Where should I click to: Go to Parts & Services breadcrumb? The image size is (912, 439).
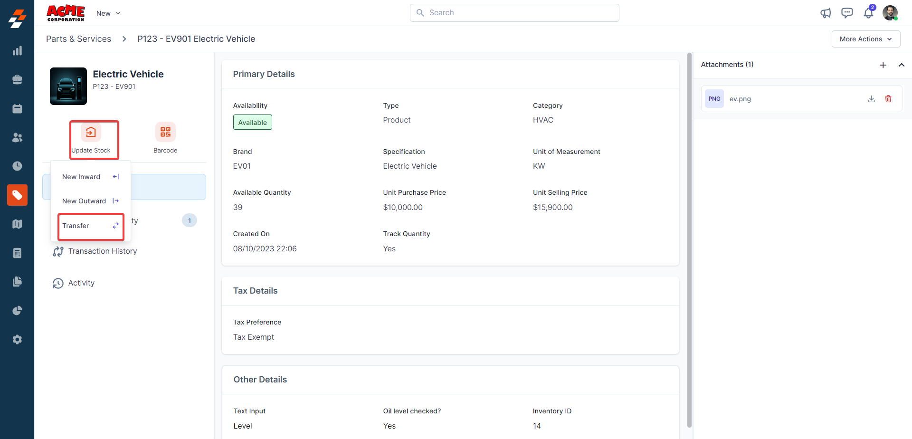click(x=78, y=39)
